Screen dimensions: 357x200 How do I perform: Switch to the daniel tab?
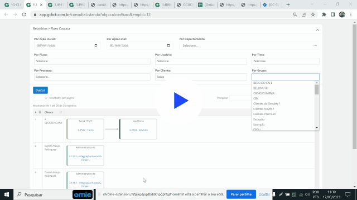(x=99, y=5)
